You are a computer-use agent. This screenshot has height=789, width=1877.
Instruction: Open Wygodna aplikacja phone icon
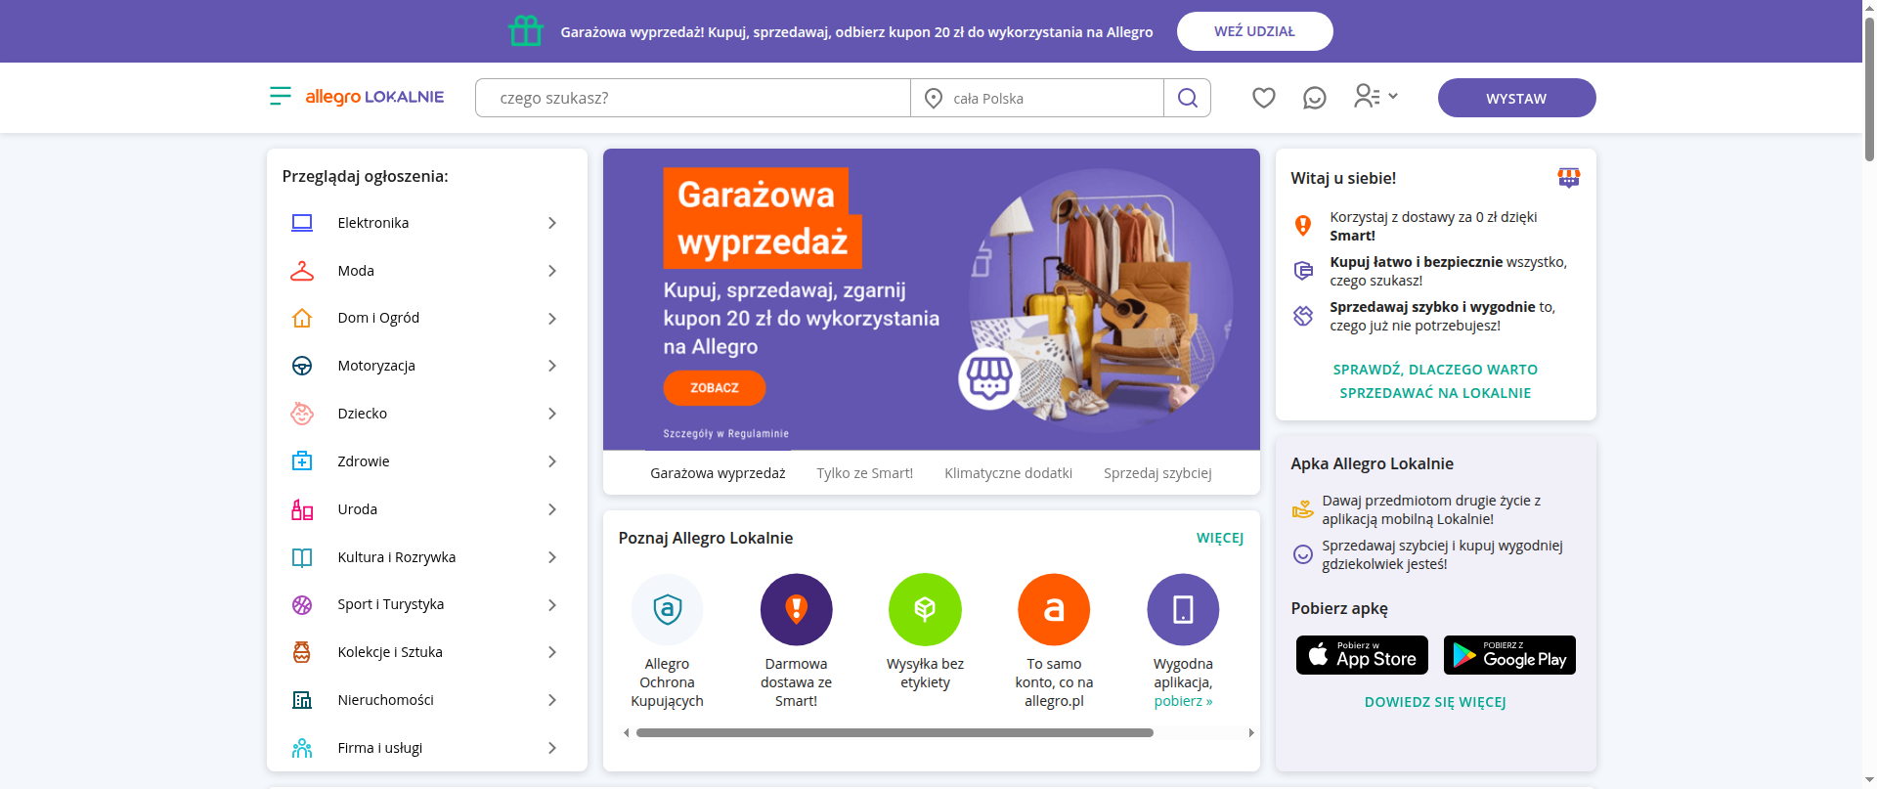(x=1183, y=609)
